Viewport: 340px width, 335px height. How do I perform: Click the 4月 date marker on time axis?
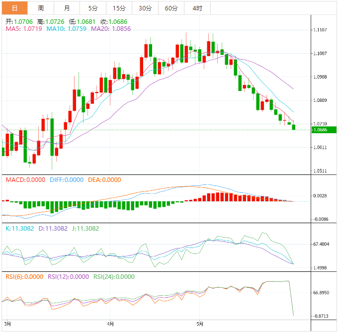click(x=110, y=324)
